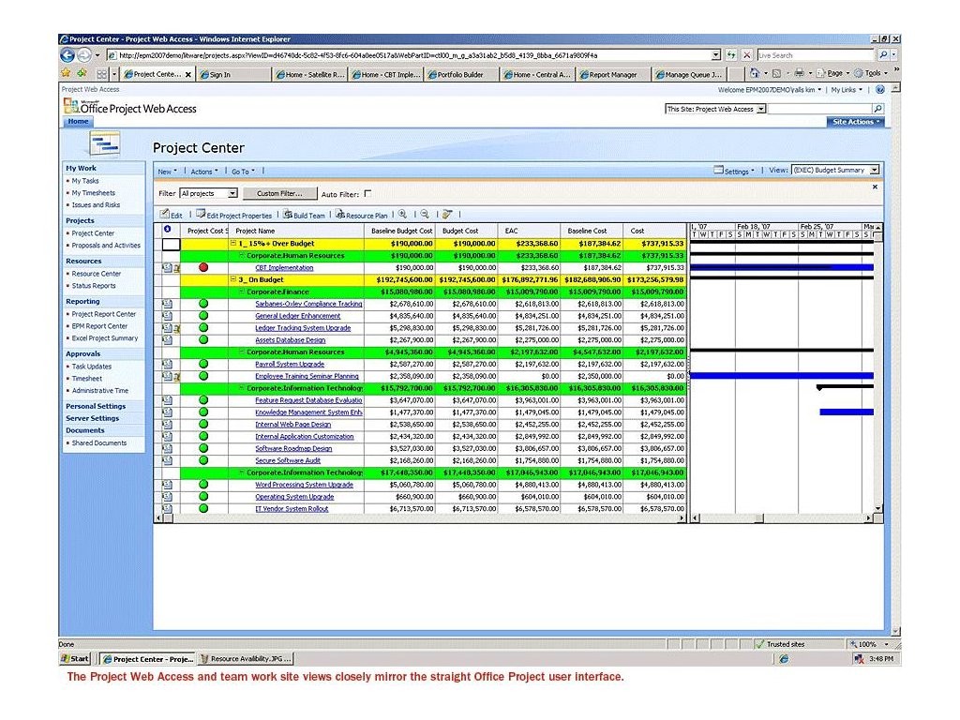Click the Custom Filter button

[279, 193]
